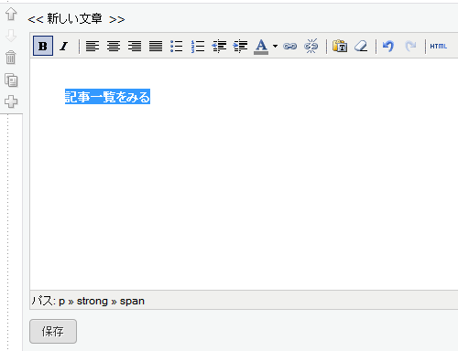This screenshot has height=351, width=458.
Task: Decrease indent (outdent) of paragraph
Action: tap(219, 46)
